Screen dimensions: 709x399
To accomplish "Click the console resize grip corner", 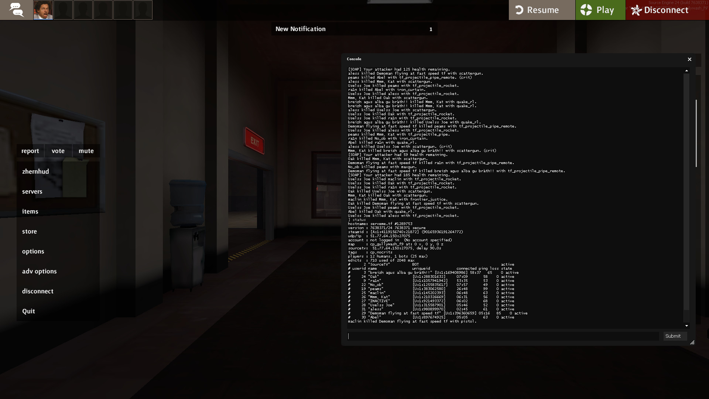I will pos(692,342).
